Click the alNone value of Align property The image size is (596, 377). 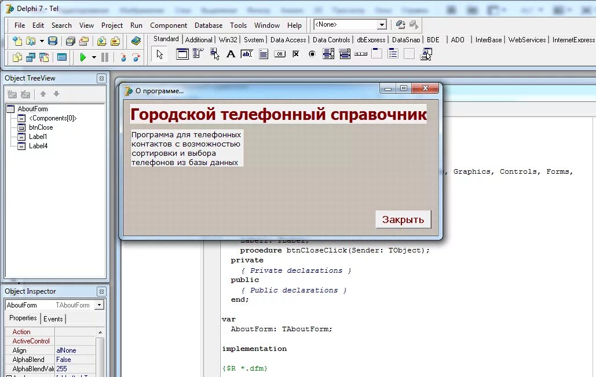75,350
